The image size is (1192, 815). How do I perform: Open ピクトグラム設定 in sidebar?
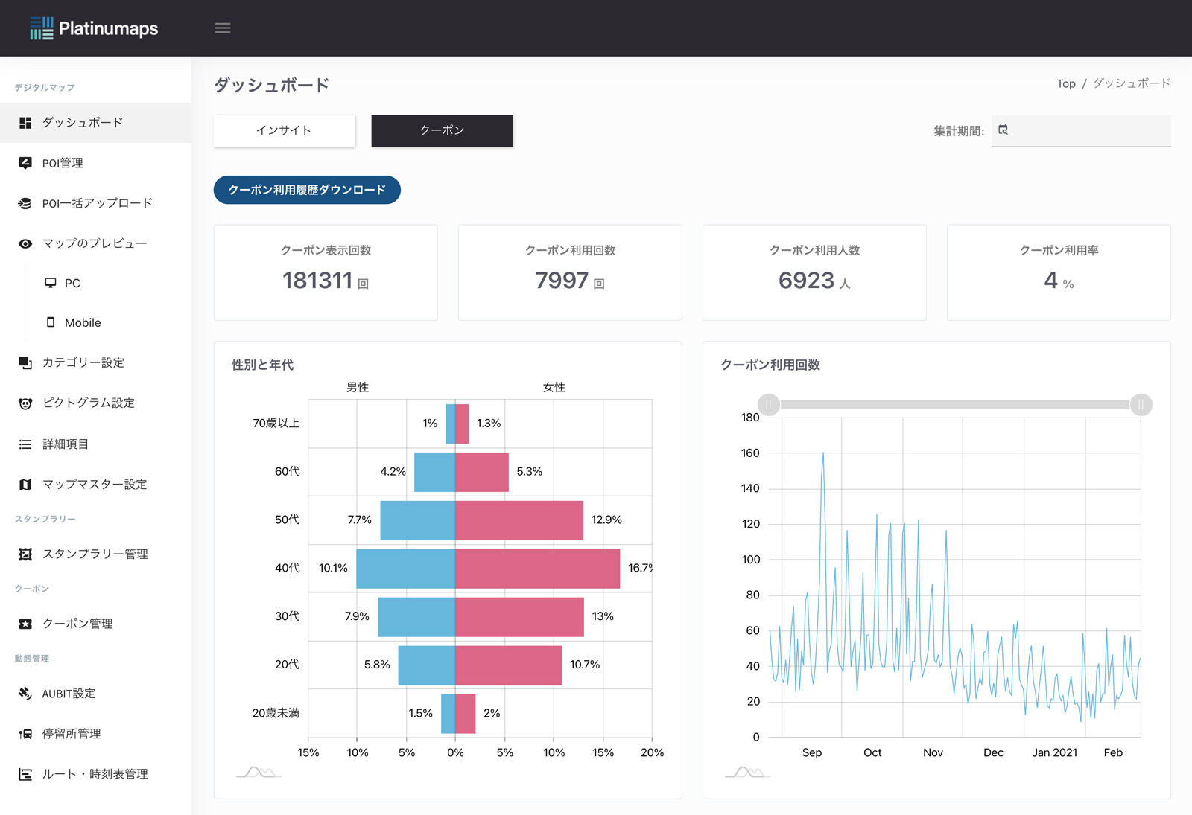coord(88,403)
